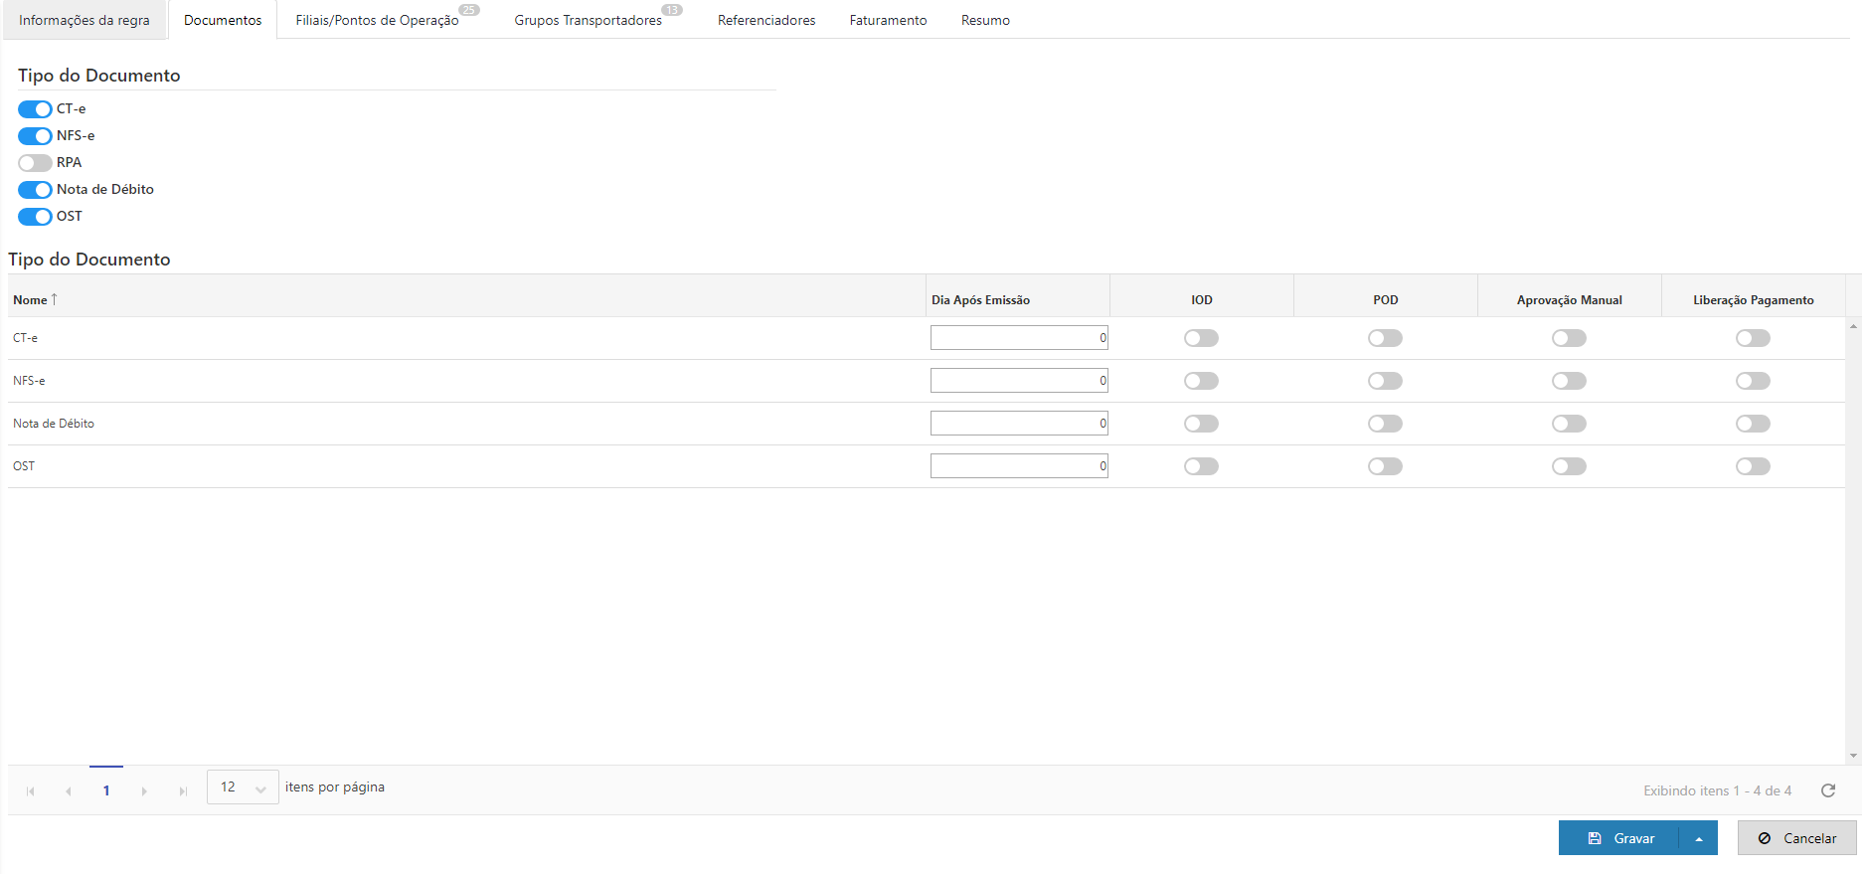The image size is (1867, 874).
Task: Go to the last page arrow
Action: 183,791
